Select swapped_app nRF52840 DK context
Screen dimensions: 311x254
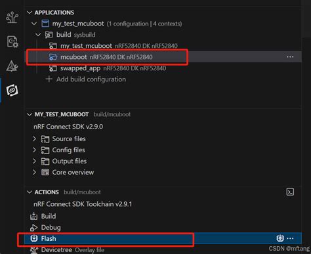pyautogui.click(x=108, y=68)
